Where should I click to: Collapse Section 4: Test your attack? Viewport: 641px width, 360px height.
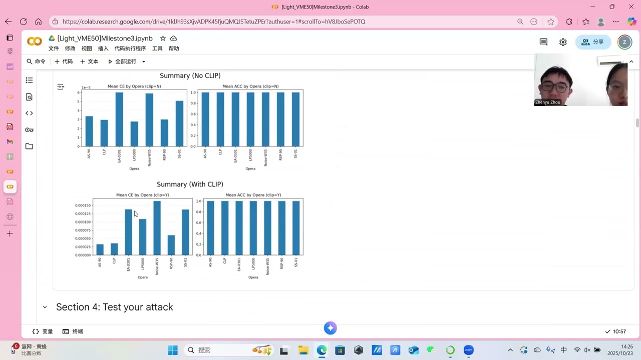tap(45, 307)
